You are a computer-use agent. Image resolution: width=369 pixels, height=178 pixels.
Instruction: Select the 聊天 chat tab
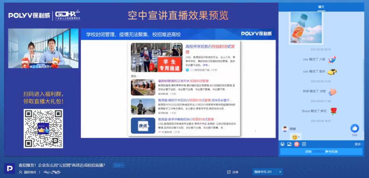coord(321,7)
